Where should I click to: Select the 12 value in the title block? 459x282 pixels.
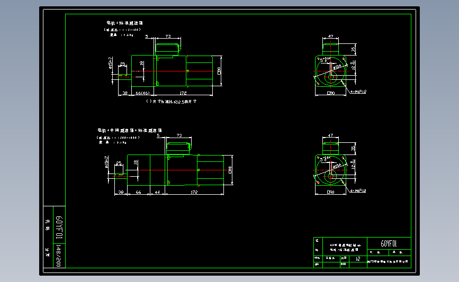pyautogui.click(x=358, y=259)
